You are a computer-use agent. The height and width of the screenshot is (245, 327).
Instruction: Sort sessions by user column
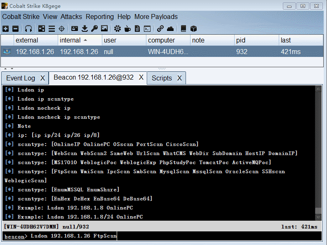click(x=124, y=40)
